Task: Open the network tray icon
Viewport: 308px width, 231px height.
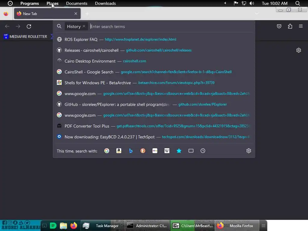Action: coord(244,3)
